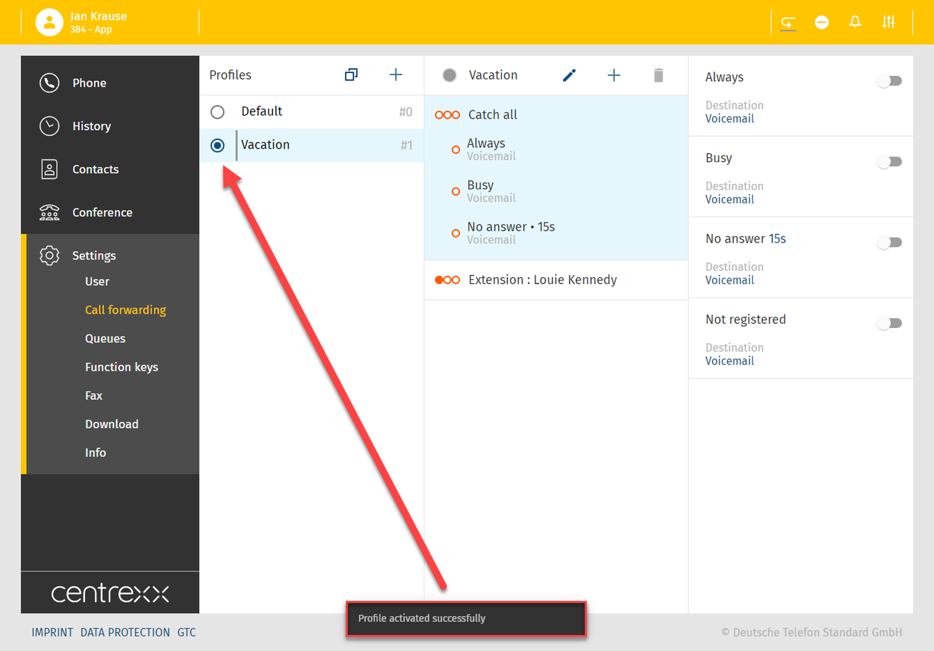
Task: Add a forwarding rule to Vacation
Action: point(614,75)
